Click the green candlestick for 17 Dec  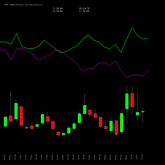(43, 119)
